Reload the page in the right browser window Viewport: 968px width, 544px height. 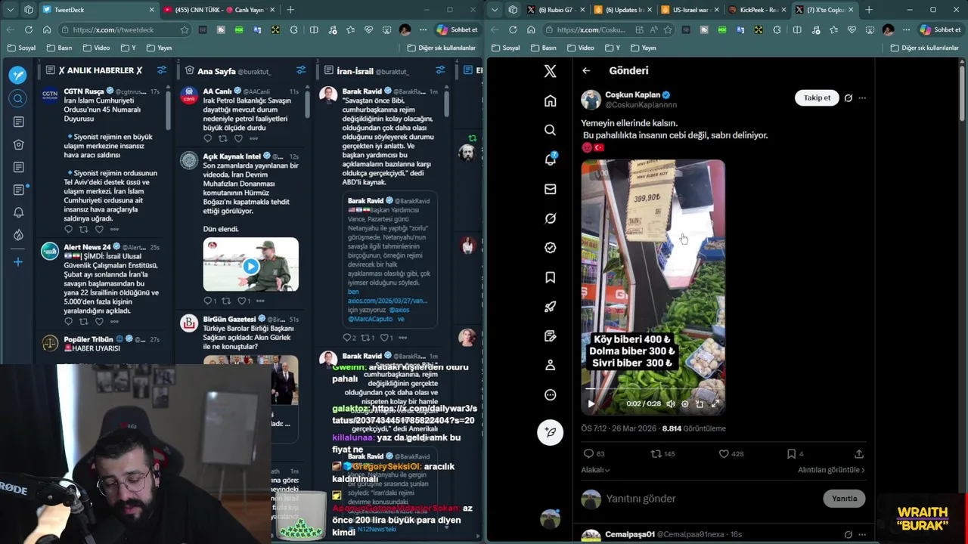point(512,29)
